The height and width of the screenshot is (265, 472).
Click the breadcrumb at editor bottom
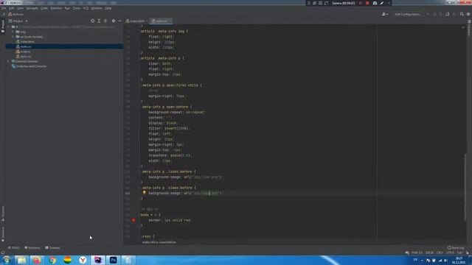[159, 242]
